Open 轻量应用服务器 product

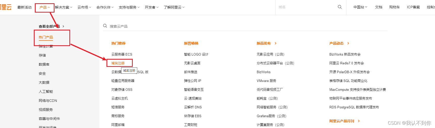[123, 81]
